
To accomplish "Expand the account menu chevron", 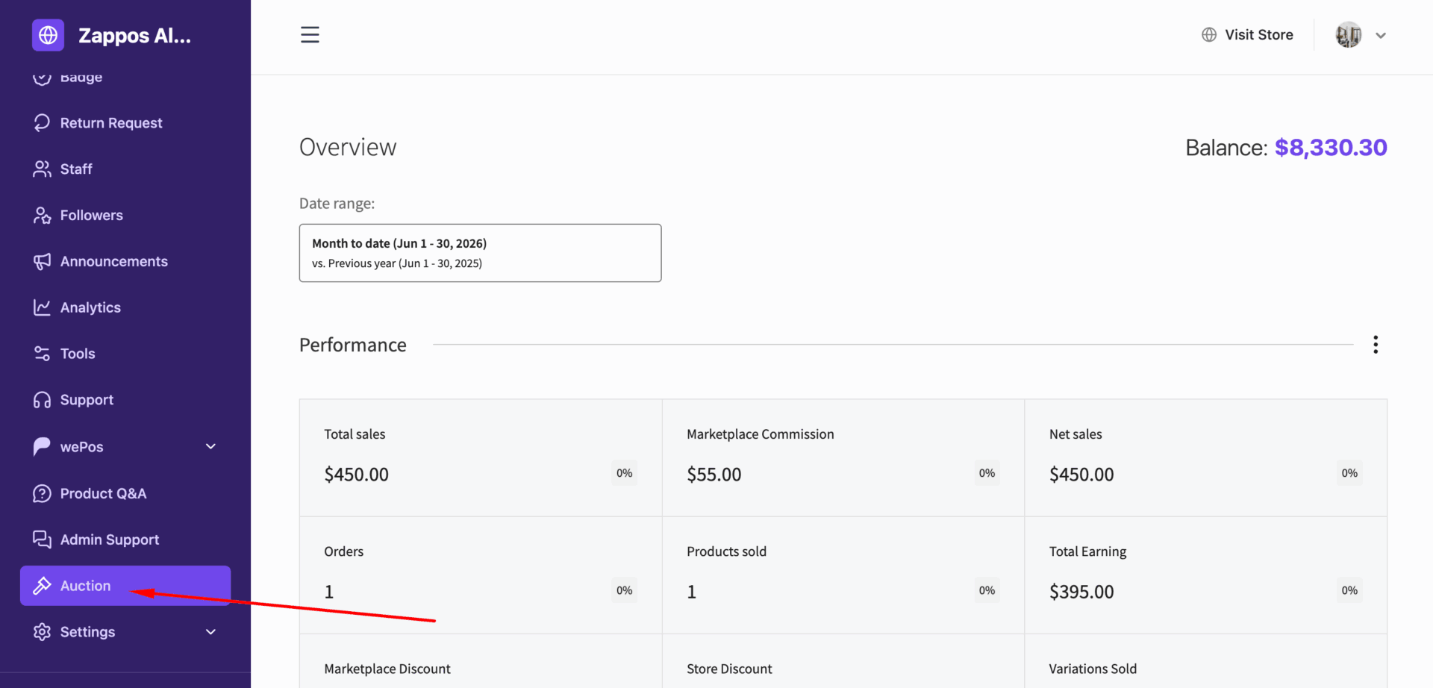I will [1381, 35].
